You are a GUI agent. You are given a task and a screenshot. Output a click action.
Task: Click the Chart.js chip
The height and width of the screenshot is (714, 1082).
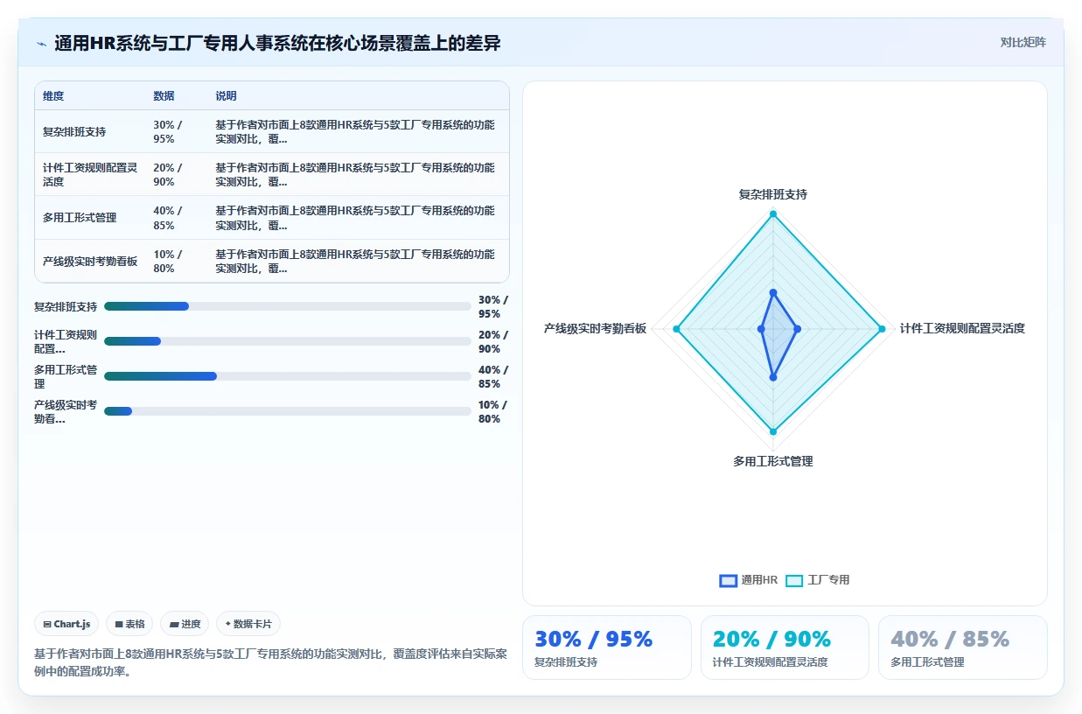pos(67,624)
